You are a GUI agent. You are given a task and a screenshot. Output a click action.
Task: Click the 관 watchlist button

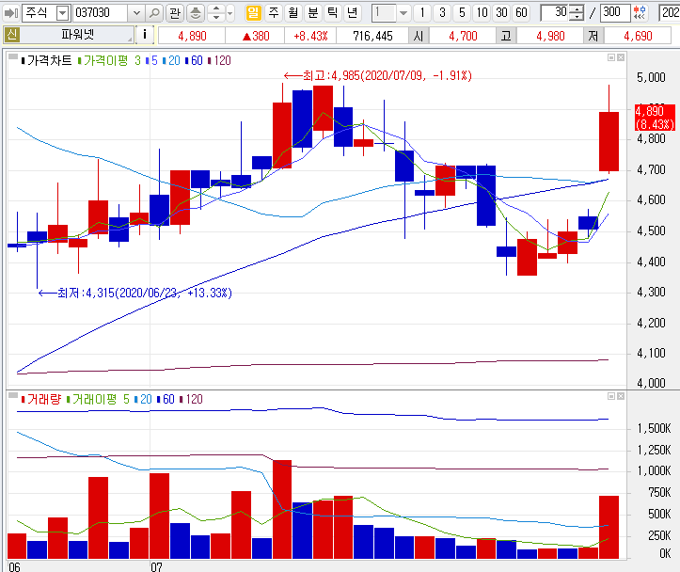point(175,13)
